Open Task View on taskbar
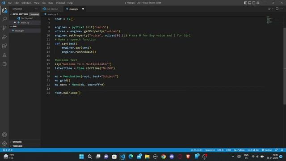This screenshot has width=286, height=161. tap(98, 157)
